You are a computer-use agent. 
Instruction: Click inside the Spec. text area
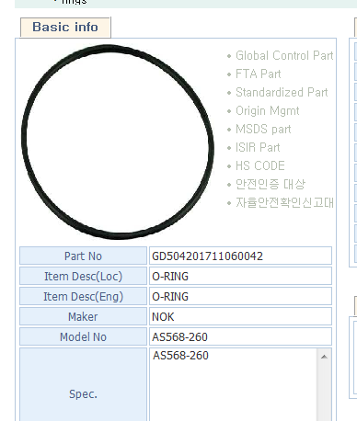pyautogui.click(x=233, y=384)
